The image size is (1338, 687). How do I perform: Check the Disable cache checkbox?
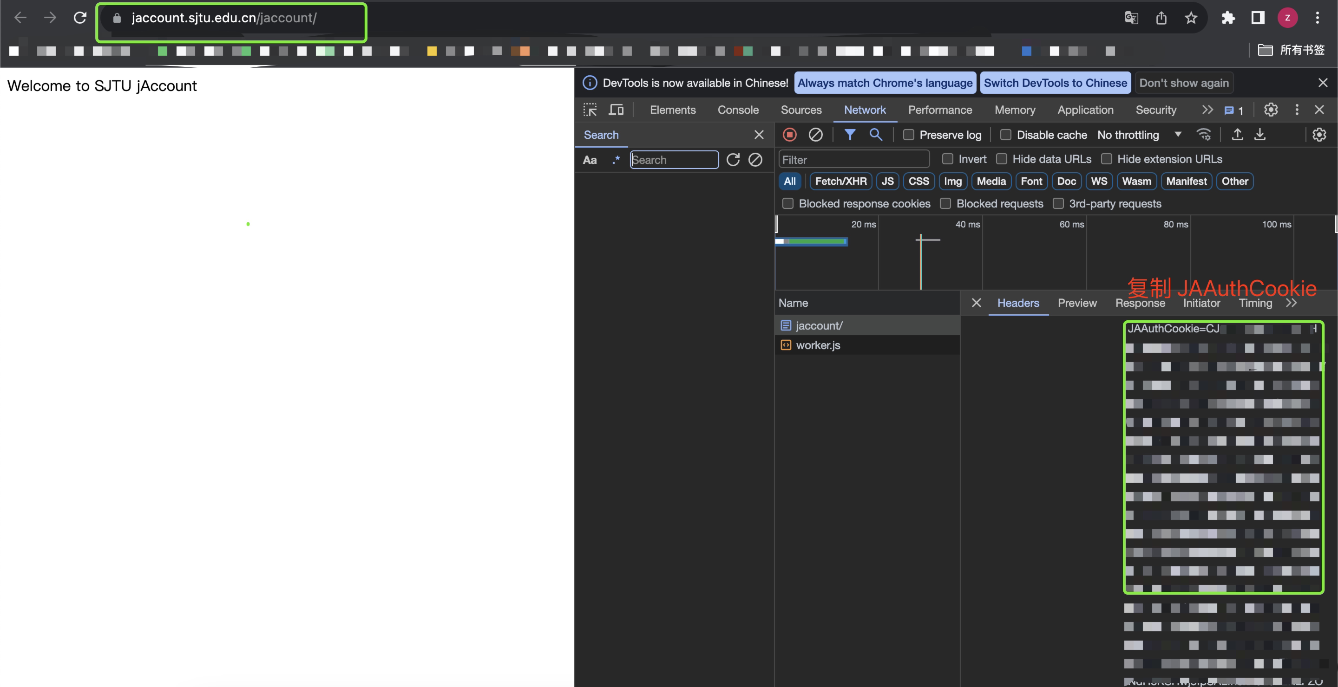coord(1005,135)
